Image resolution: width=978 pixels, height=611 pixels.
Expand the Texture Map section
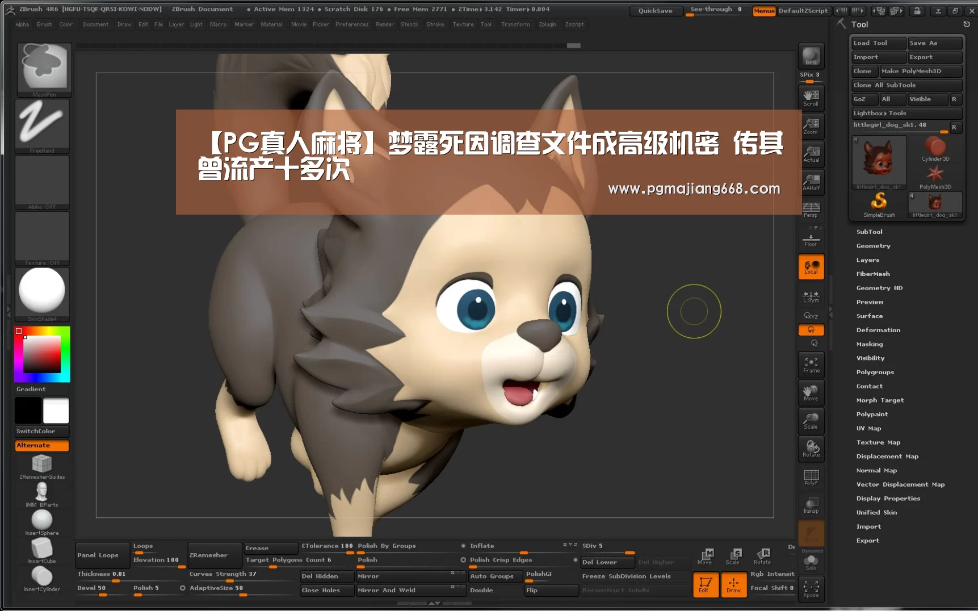878,442
